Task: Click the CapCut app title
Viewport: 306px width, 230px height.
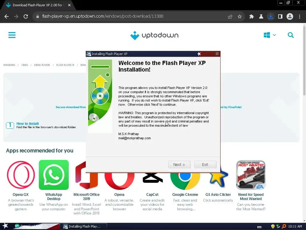Action: tap(152, 195)
